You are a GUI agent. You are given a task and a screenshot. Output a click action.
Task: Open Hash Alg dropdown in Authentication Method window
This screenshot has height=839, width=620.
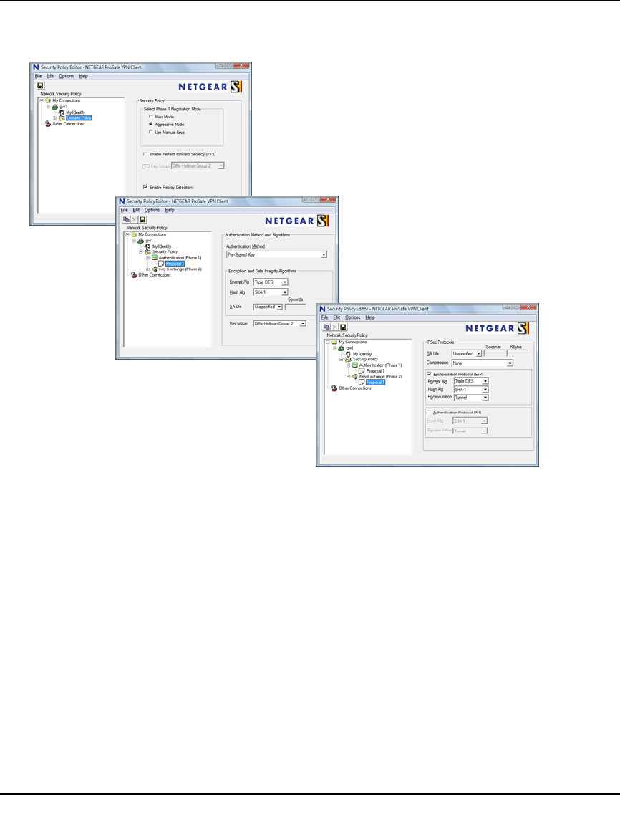(x=271, y=292)
